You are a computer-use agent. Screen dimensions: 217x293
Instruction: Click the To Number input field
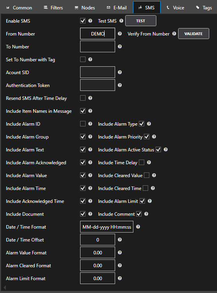click(x=98, y=46)
